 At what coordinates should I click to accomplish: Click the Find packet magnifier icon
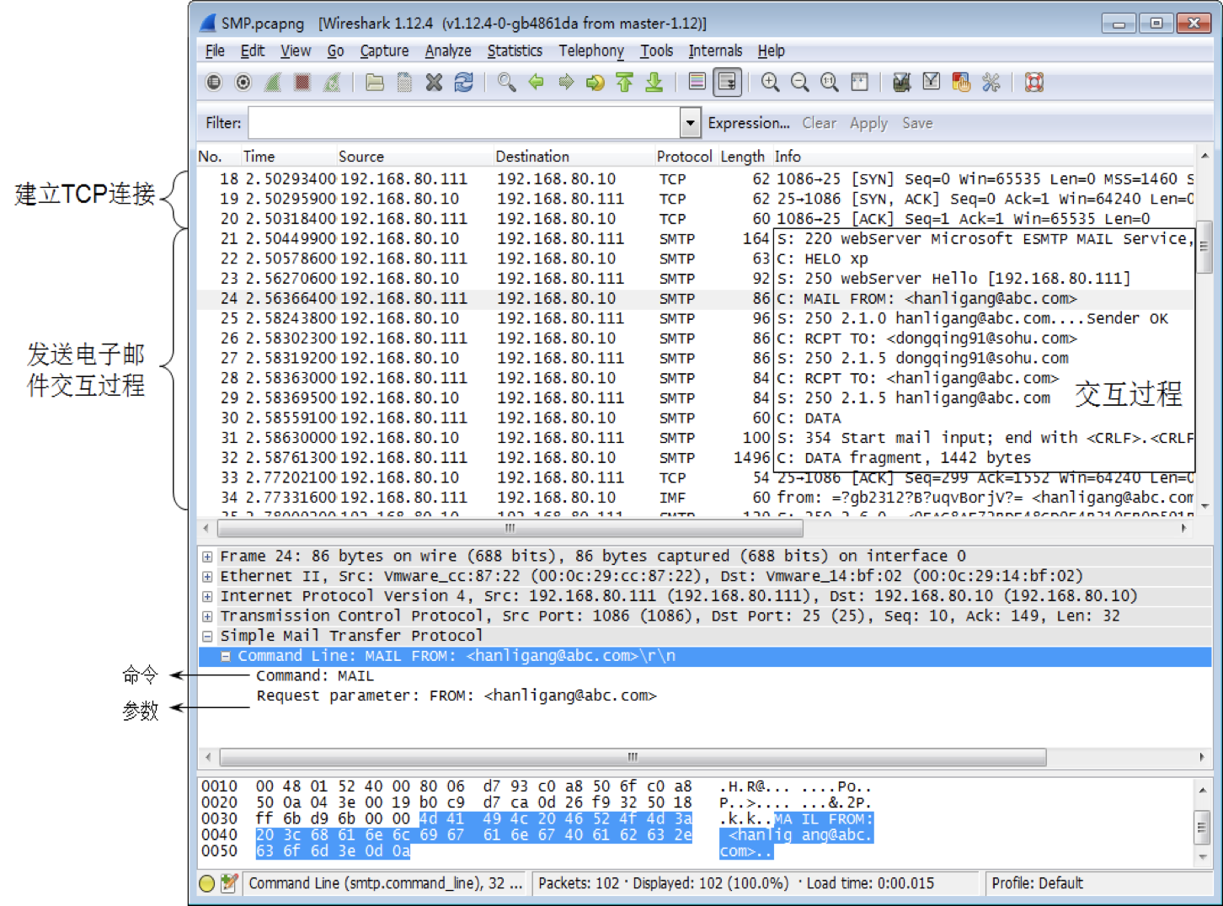506,83
